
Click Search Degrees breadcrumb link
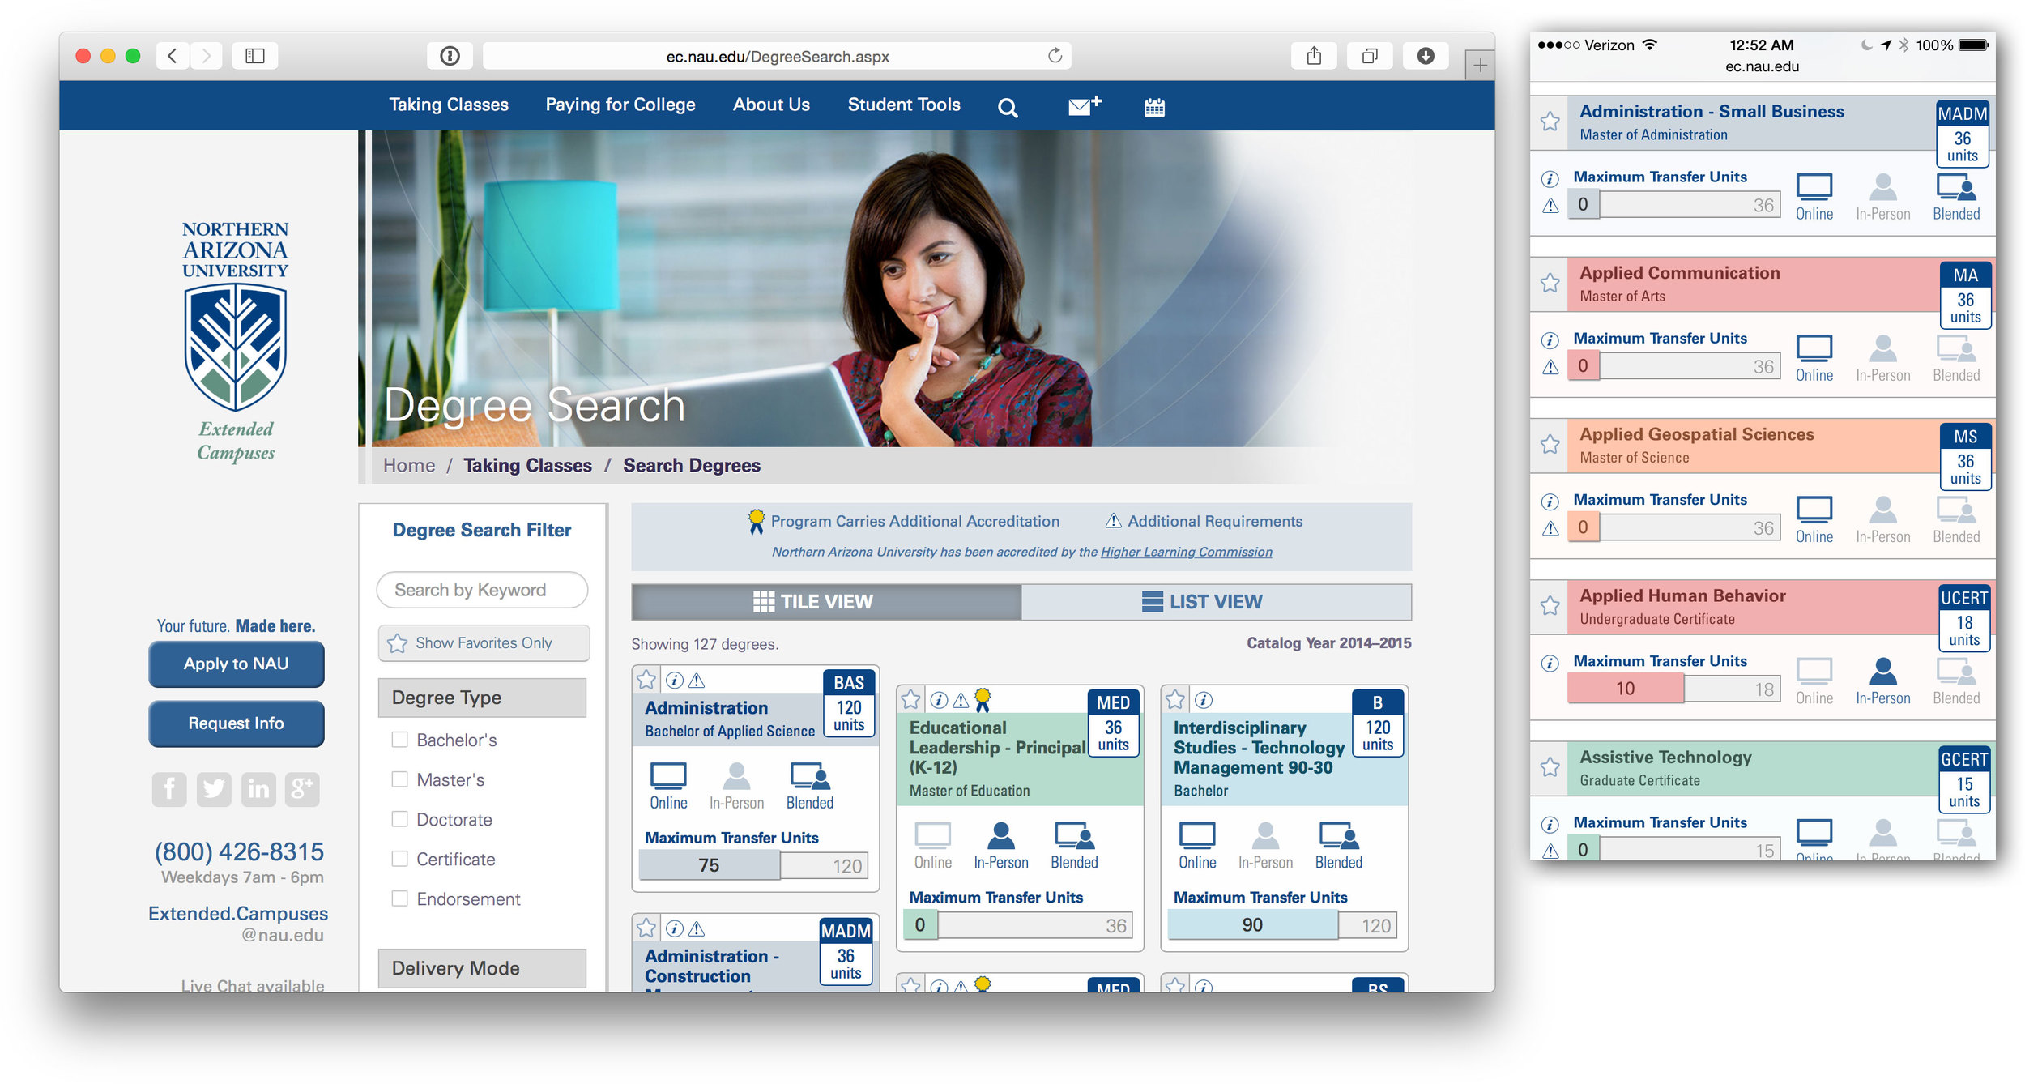pos(691,465)
